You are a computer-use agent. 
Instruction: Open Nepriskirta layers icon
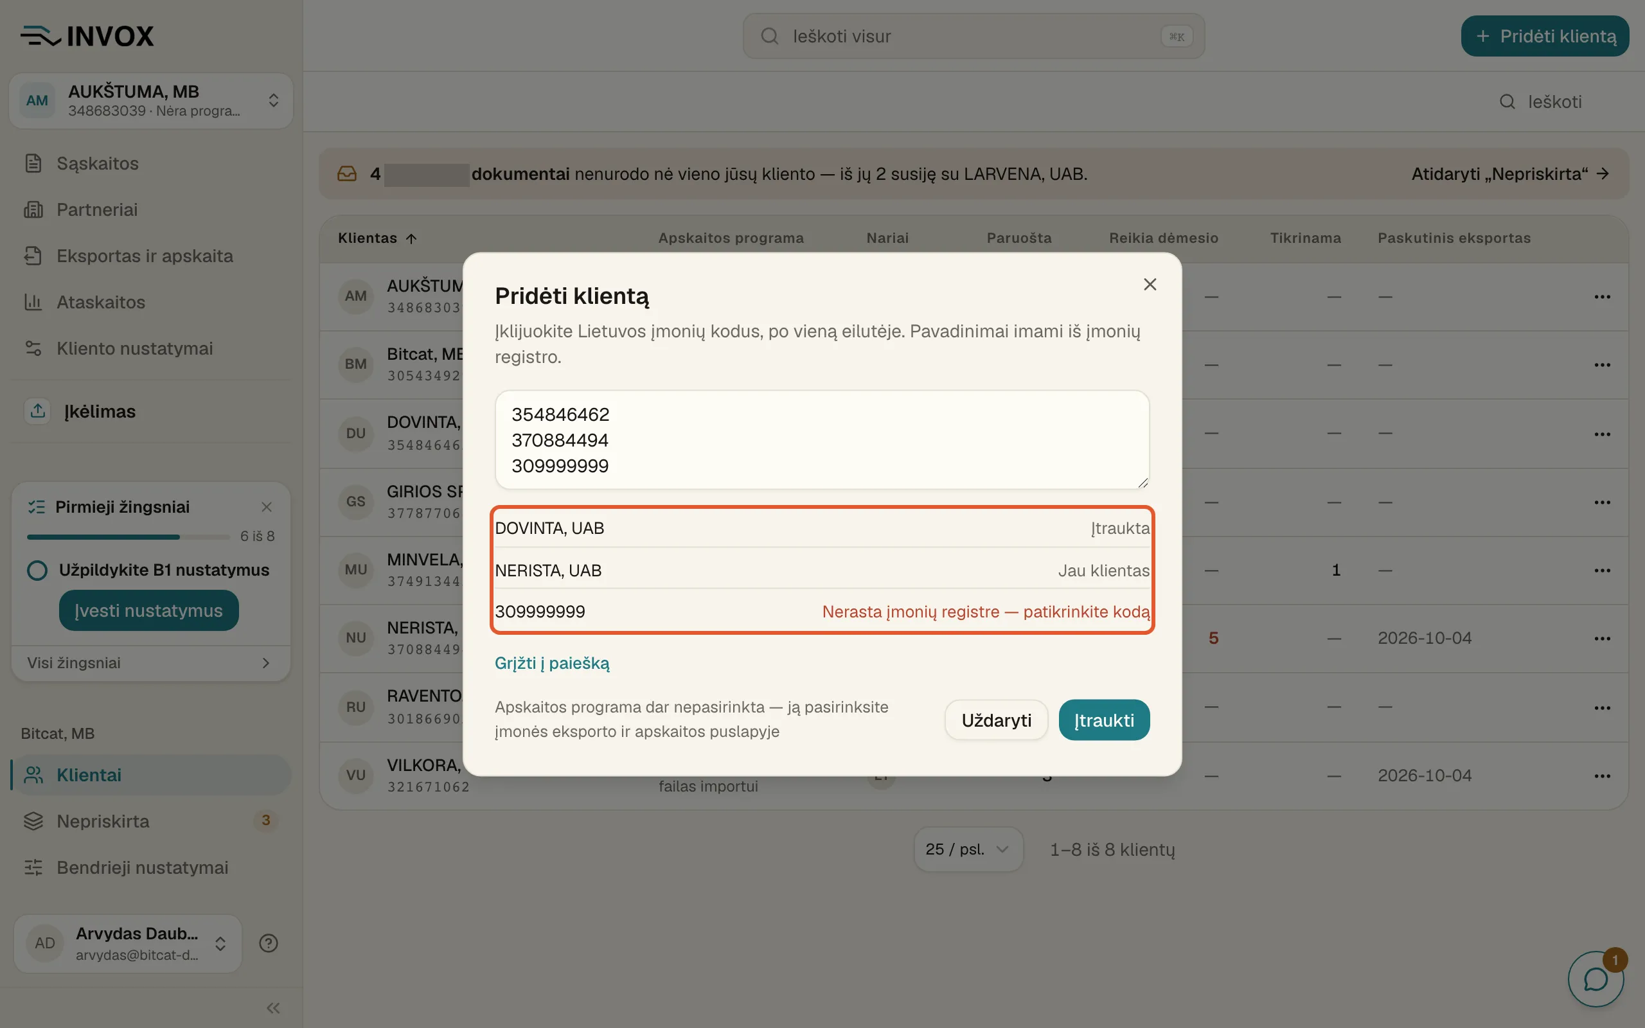(33, 821)
